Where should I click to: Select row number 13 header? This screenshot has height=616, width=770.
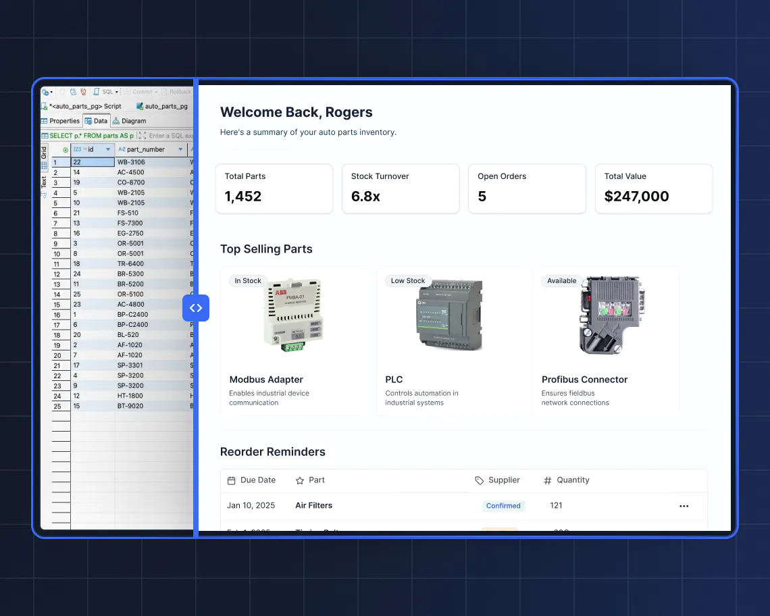(x=61, y=284)
